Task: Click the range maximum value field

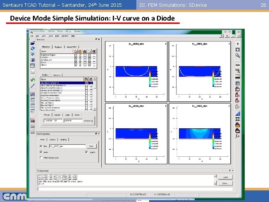Action: [x=73, y=121]
